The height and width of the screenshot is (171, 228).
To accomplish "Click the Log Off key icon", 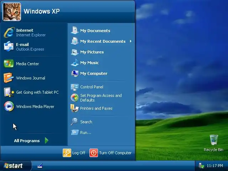I will [67, 153].
